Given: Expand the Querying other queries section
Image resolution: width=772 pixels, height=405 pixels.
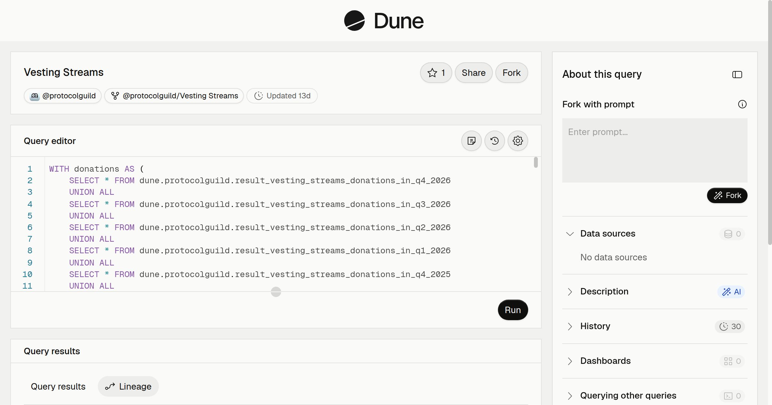Looking at the screenshot, I should pos(570,396).
